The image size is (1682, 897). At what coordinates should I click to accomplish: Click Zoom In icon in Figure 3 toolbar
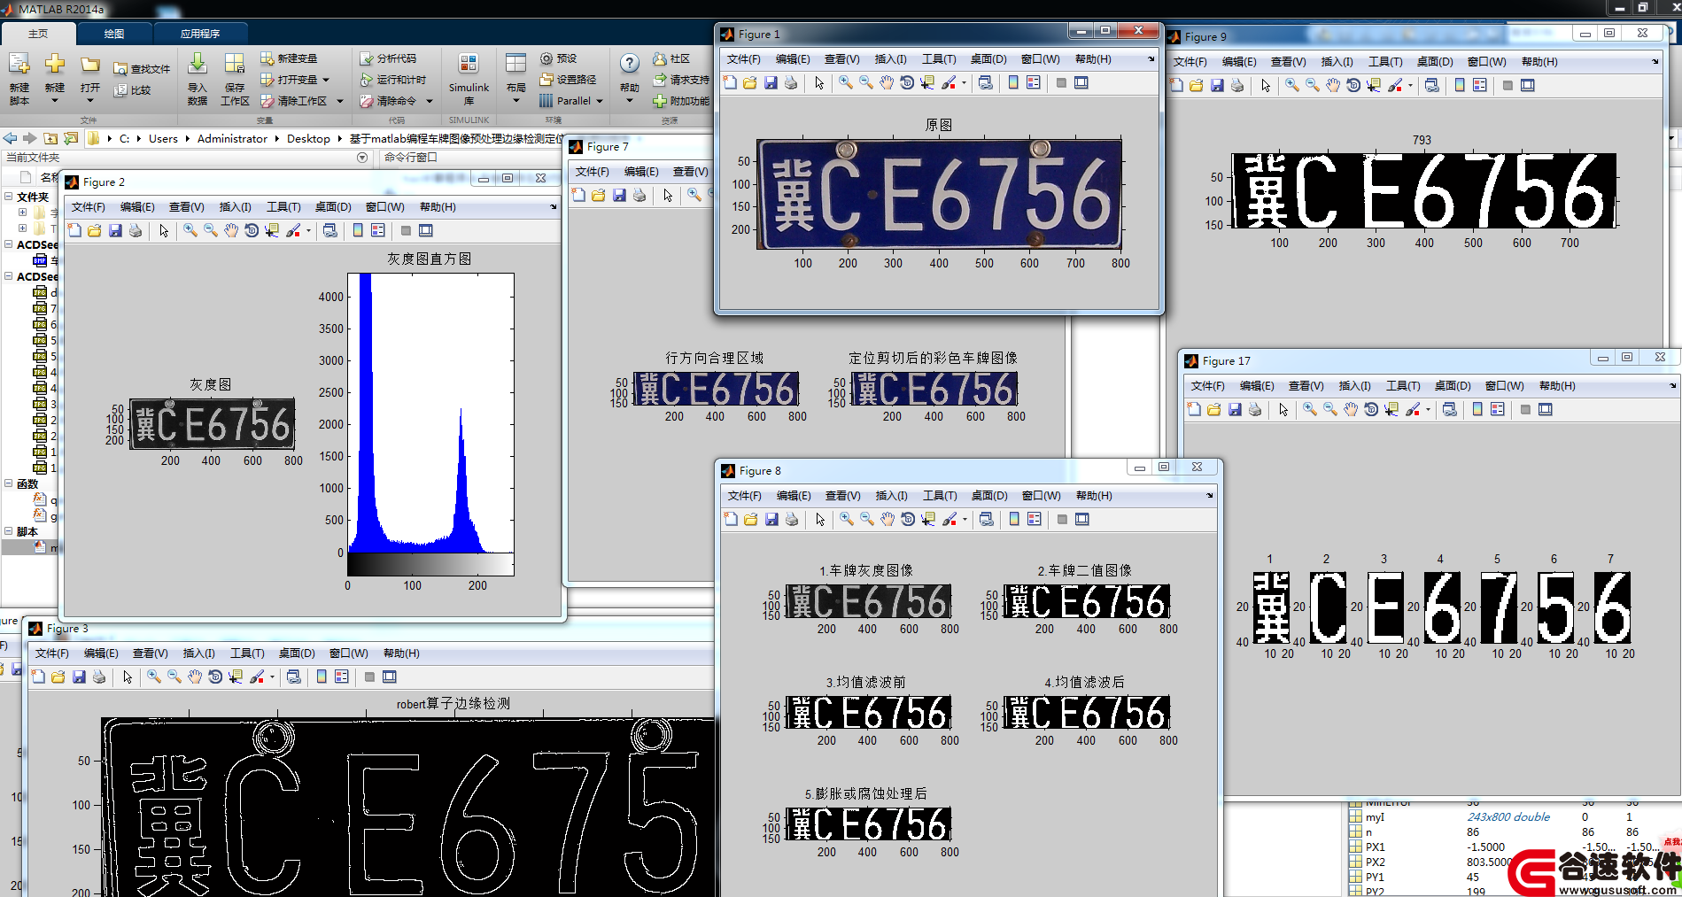[154, 677]
